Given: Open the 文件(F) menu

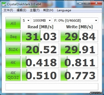Looking at the screenshot, I should click(x=8, y=10).
